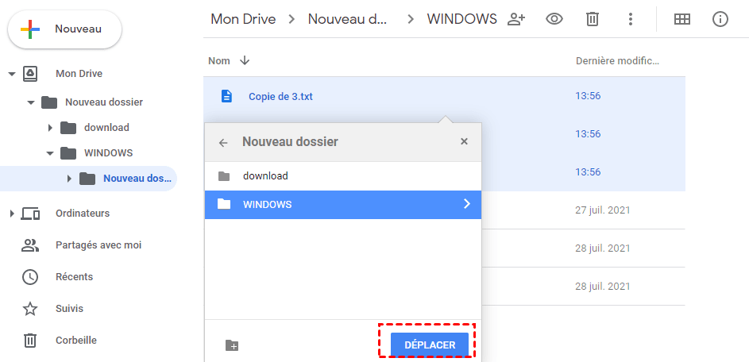Click the share user icon in toolbar
This screenshot has width=749, height=362.
coord(517,19)
